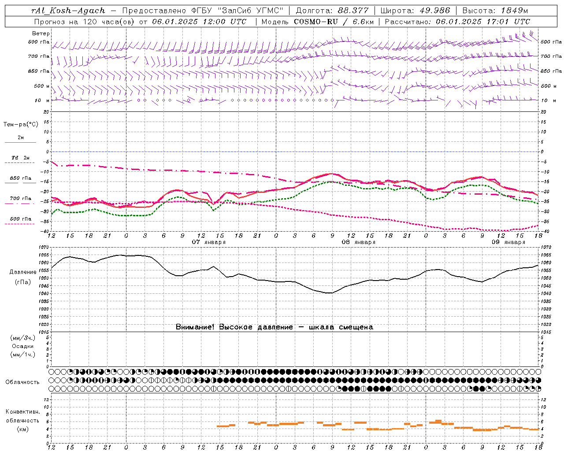The image size is (564, 451).
Task: Click the 20 value on the right temperature axis
Action: [544, 112]
